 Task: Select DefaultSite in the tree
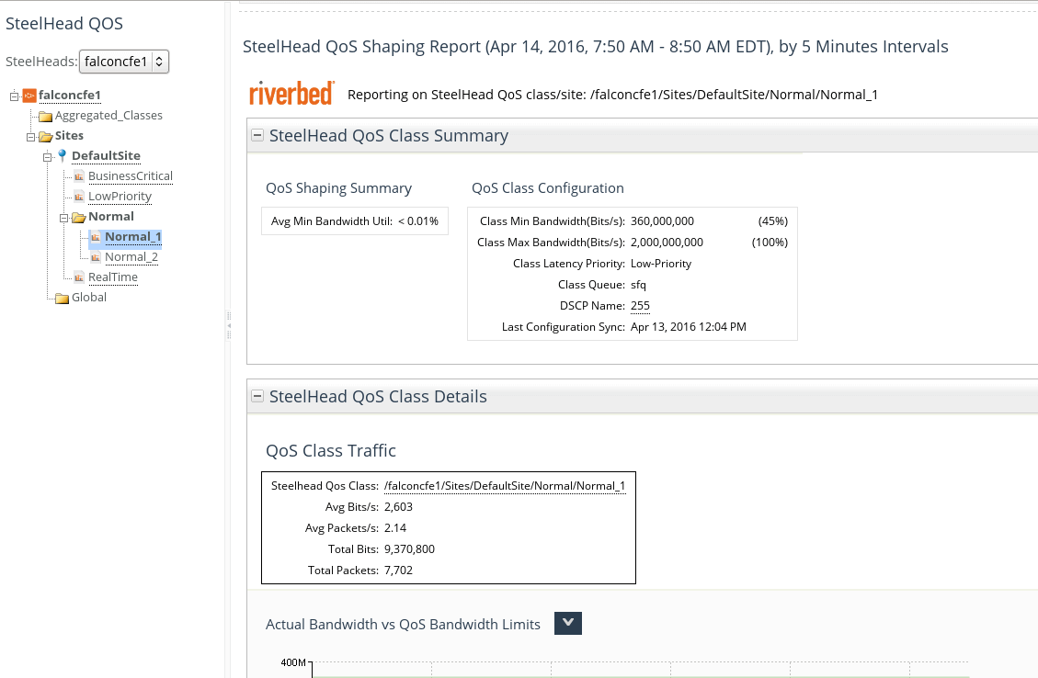[106, 155]
